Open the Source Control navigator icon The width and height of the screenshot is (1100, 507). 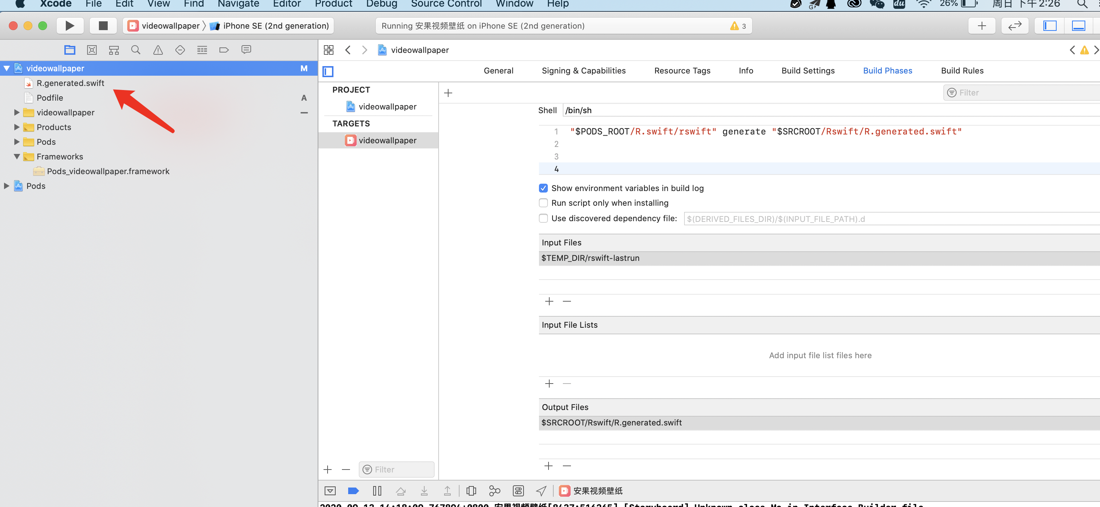tap(92, 50)
